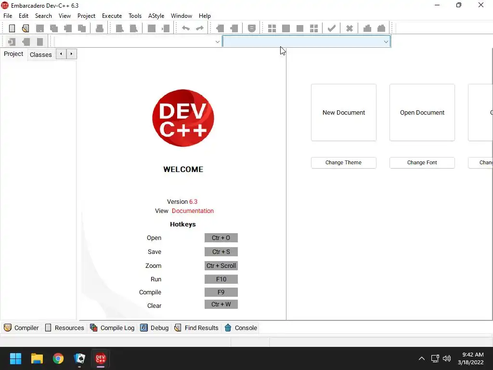This screenshot has width=493, height=370.
Task: Click the F10 Run hotkey badge
Action: point(221,279)
